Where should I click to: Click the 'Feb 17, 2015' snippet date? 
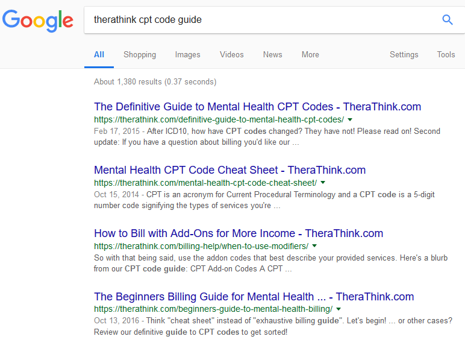pyautogui.click(x=116, y=131)
